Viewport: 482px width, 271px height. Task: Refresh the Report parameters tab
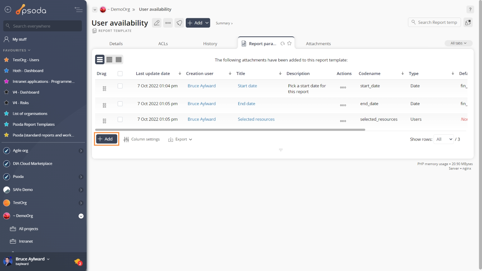click(283, 44)
